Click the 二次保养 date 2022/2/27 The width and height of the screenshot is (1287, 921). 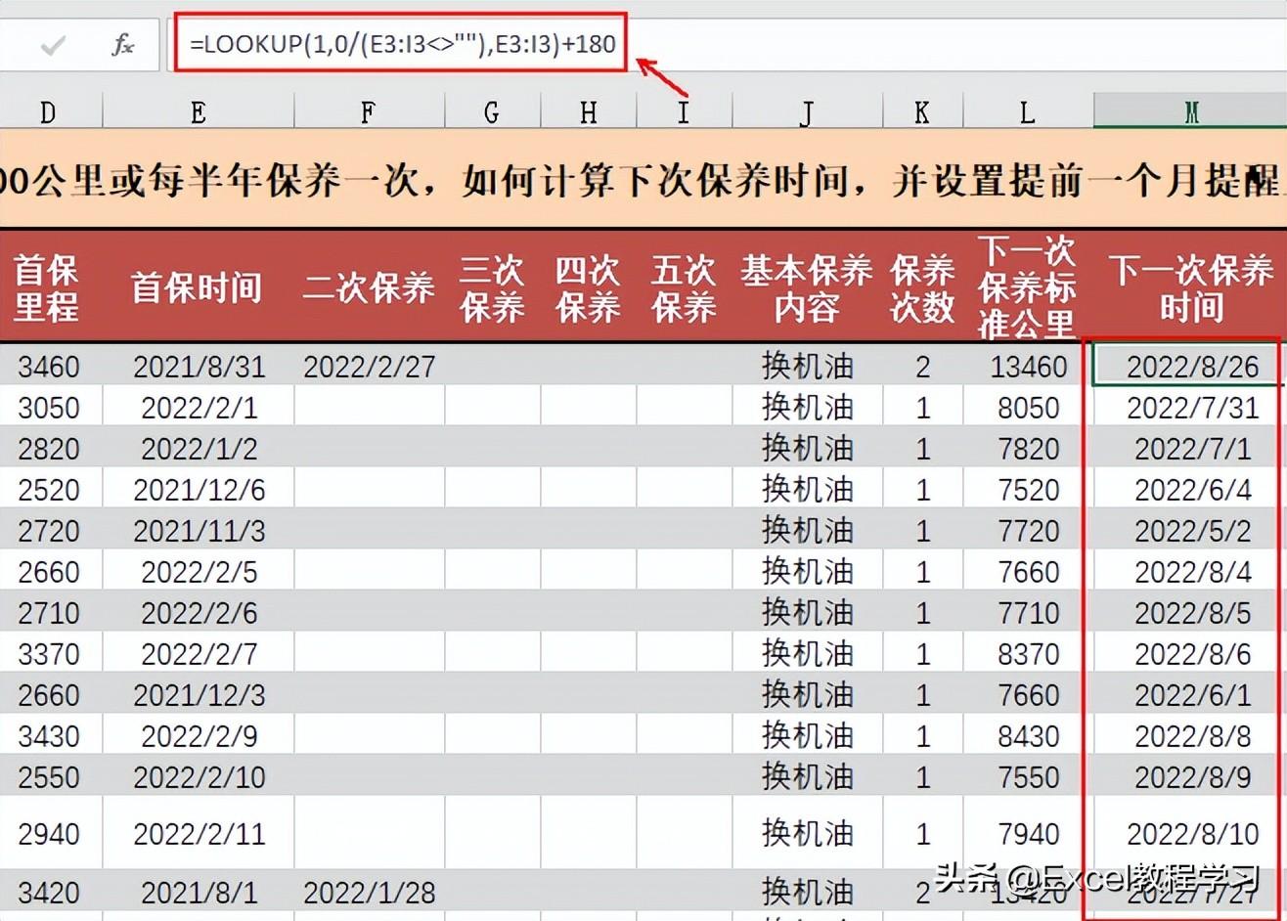[x=369, y=367]
